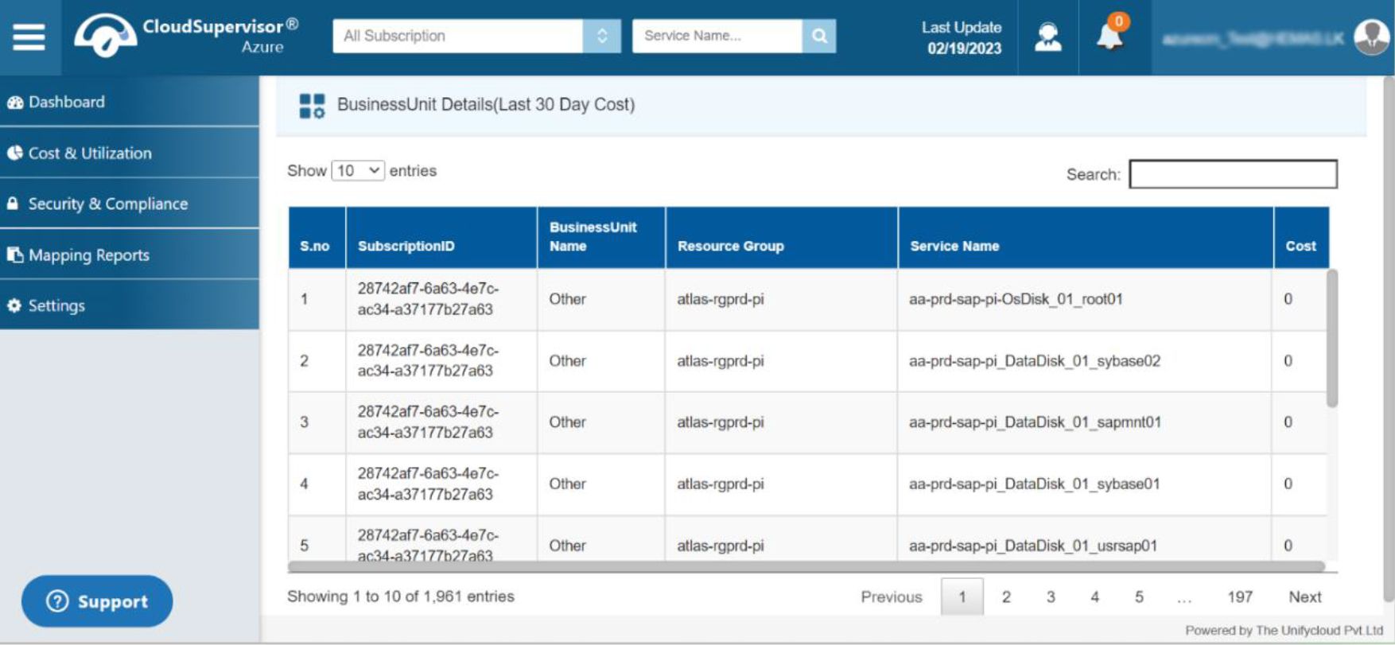The height and width of the screenshot is (645, 1395).
Task: Open the hamburger navigation menu
Action: click(x=29, y=37)
